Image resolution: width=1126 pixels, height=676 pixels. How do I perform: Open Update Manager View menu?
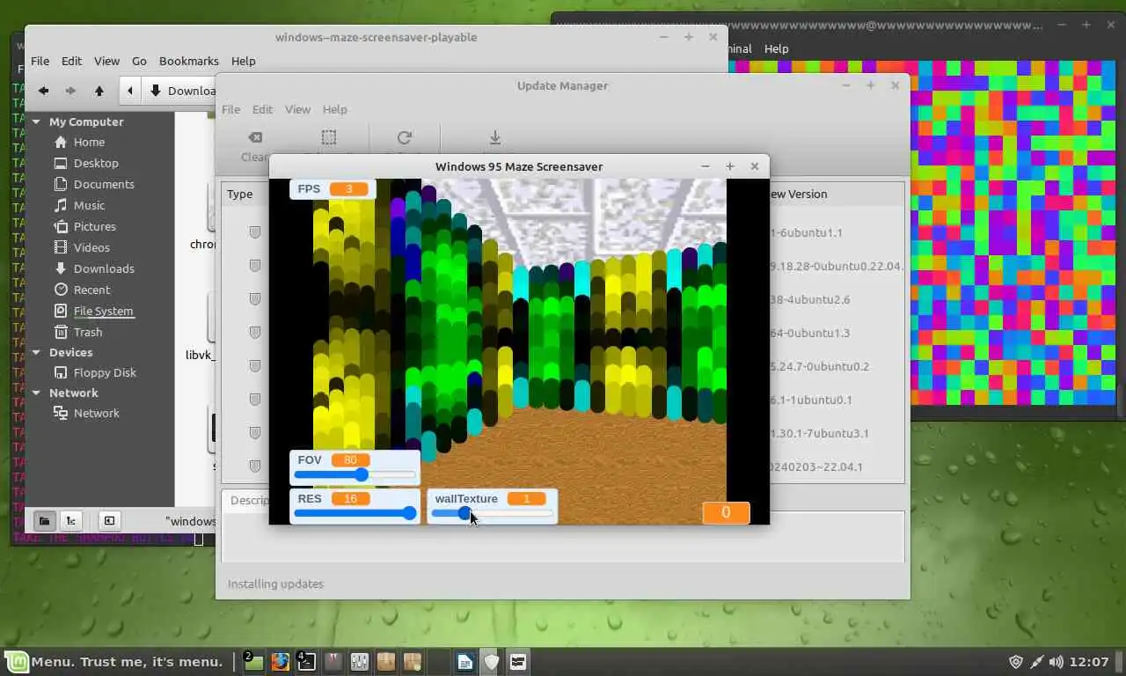click(x=297, y=109)
